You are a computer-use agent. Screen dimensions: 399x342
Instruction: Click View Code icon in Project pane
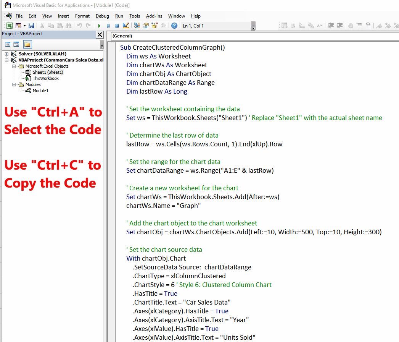[x=8, y=44]
